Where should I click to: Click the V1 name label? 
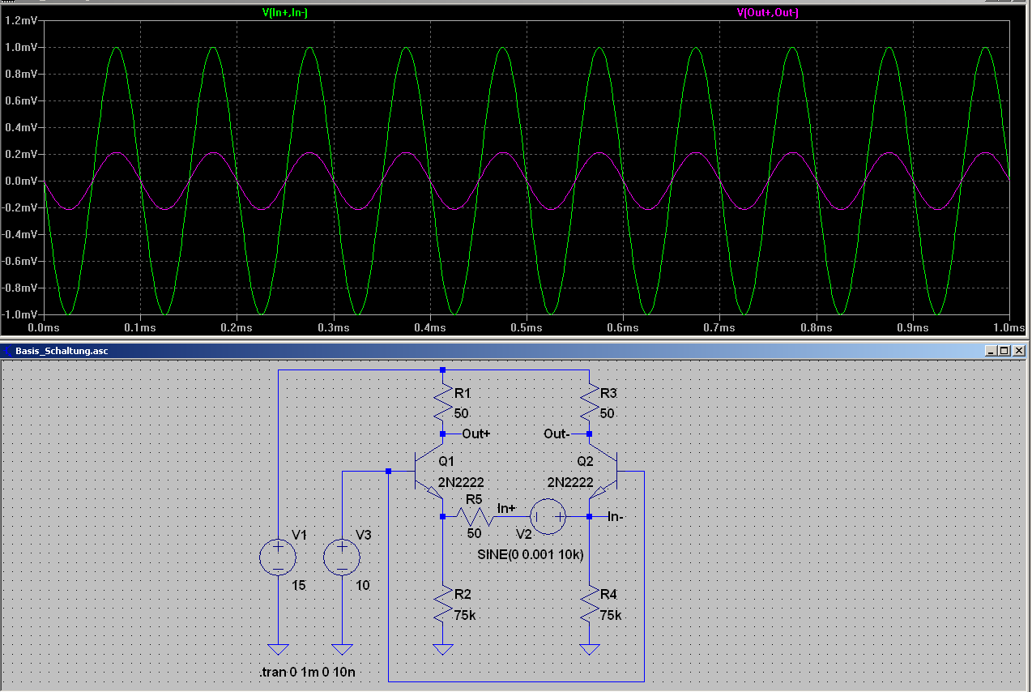(x=300, y=535)
